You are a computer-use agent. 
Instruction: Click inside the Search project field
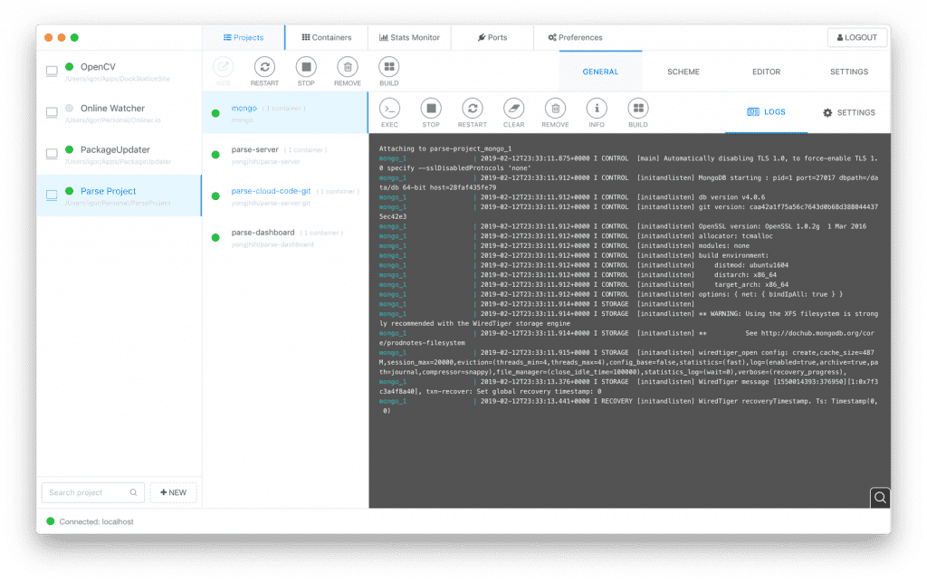pos(86,491)
